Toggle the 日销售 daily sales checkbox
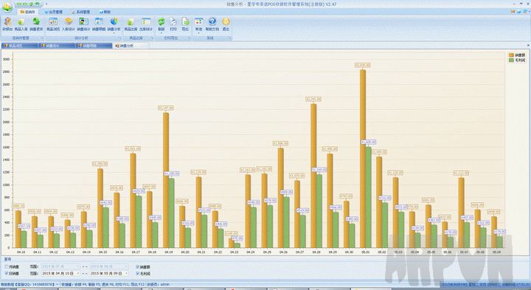This screenshot has width=531, height=290. tap(7, 273)
